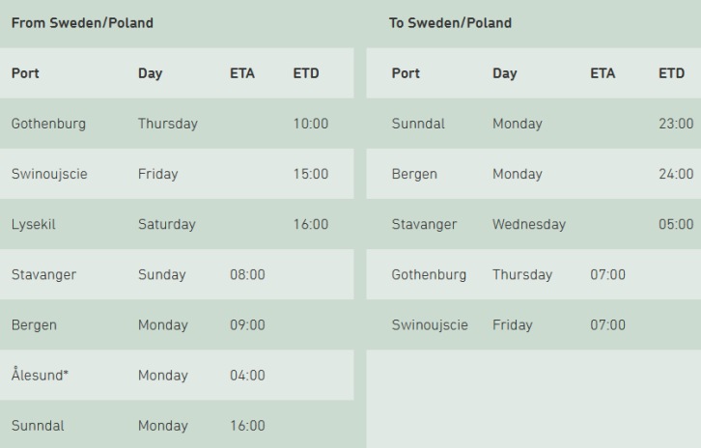
Task: Select the ETD column header in the To table
Action: (671, 73)
